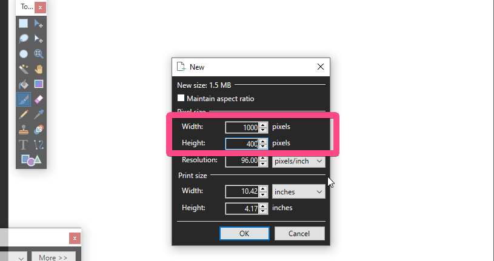Open the inches print size unit dropdown

point(298,192)
